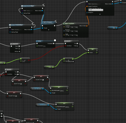Click the True pin on the Branch after Delay
Image resolution: width=126 pixels, height=123 pixels.
pos(77,43)
